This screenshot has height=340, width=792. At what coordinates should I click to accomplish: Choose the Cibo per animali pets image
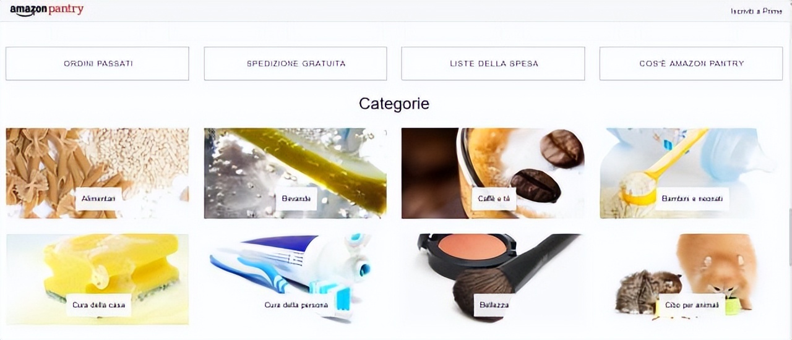coord(691,279)
